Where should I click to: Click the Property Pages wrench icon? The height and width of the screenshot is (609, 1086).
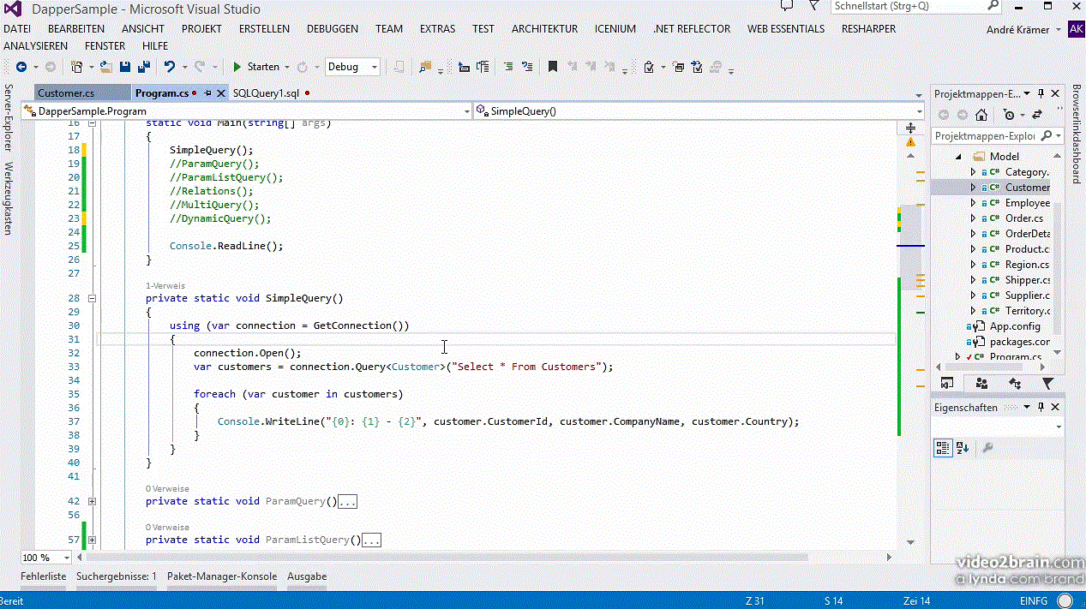point(987,447)
